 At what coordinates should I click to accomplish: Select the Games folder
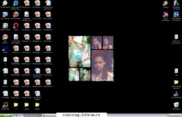click(x=27, y=106)
